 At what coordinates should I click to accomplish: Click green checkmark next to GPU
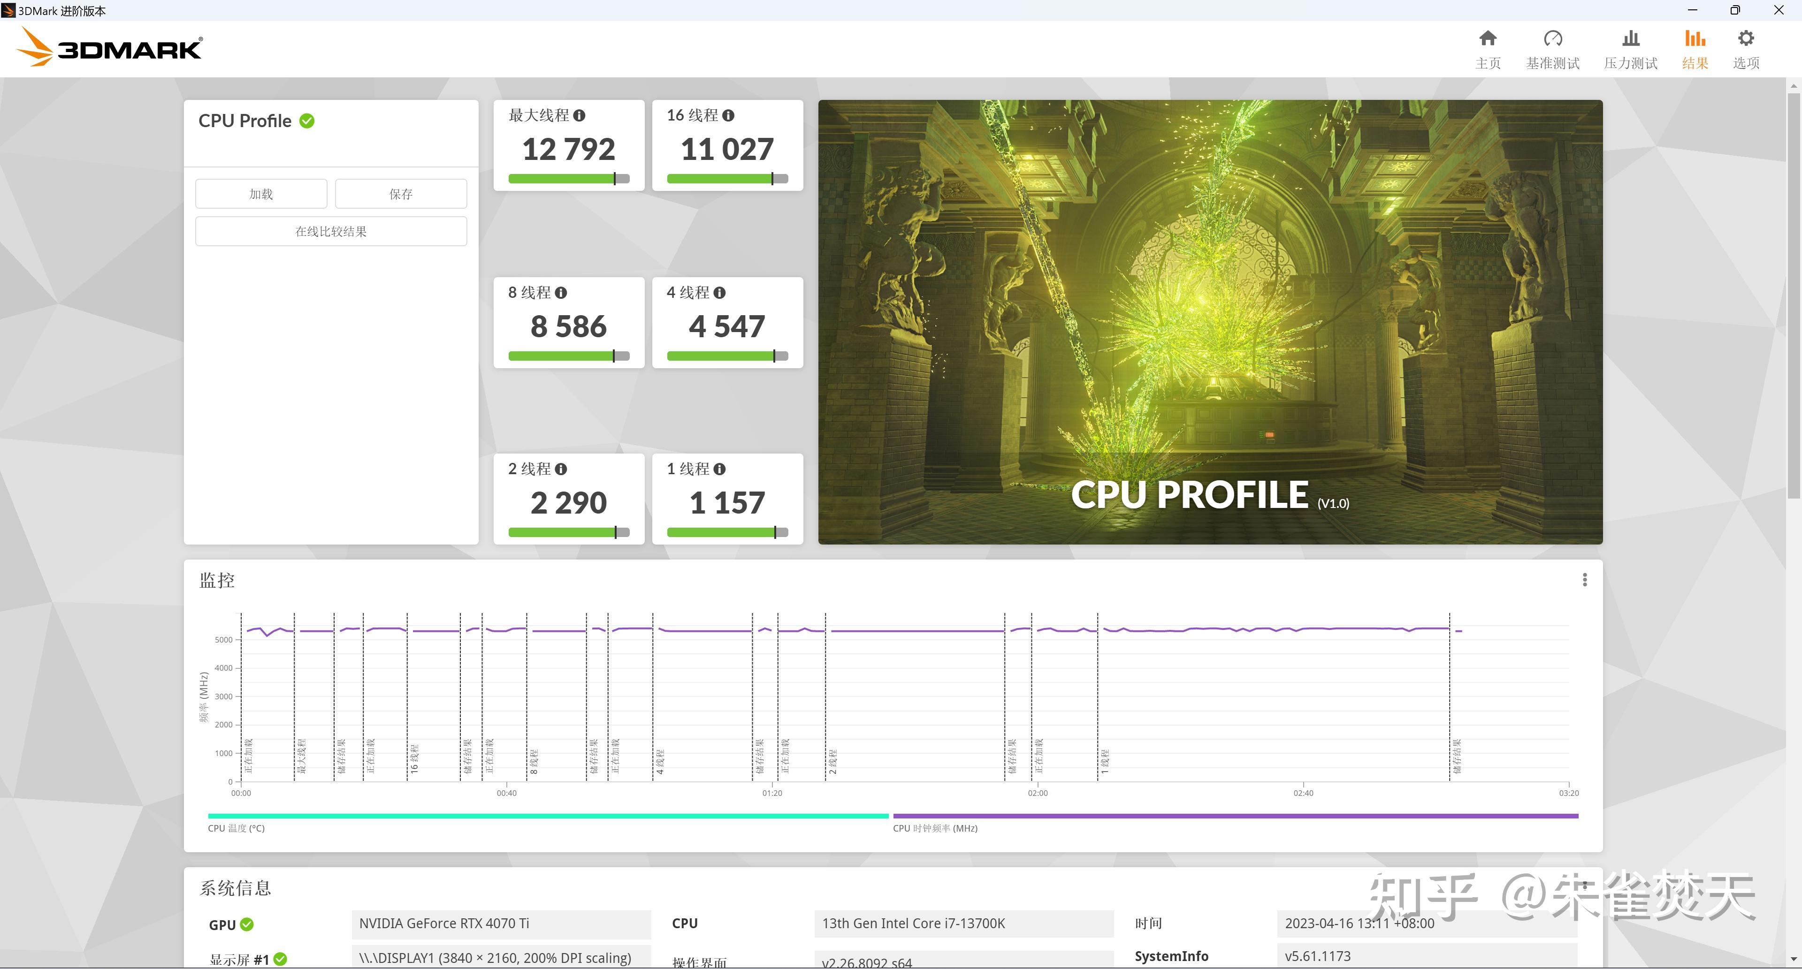pos(247,924)
